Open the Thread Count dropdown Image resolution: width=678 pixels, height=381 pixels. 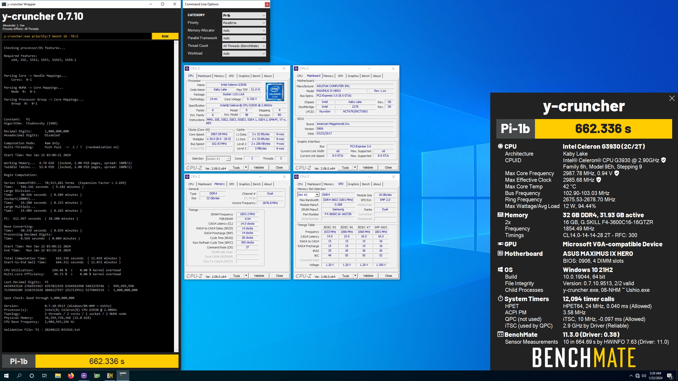(x=244, y=46)
